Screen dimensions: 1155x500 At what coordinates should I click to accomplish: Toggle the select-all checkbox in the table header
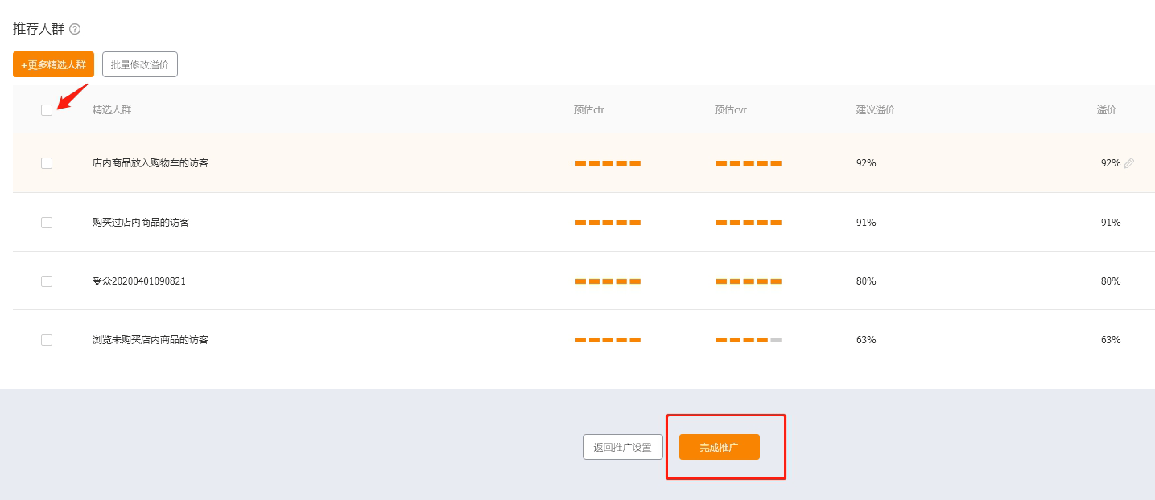pyautogui.click(x=47, y=110)
